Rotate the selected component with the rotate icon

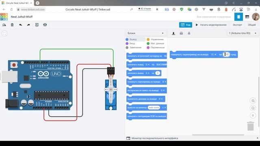(4, 25)
